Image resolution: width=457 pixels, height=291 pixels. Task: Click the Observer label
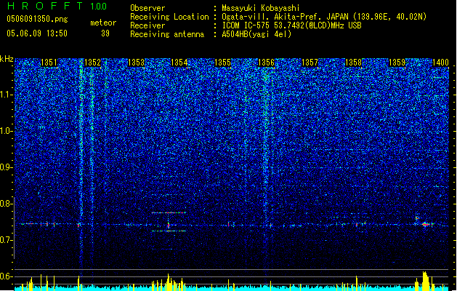point(147,8)
